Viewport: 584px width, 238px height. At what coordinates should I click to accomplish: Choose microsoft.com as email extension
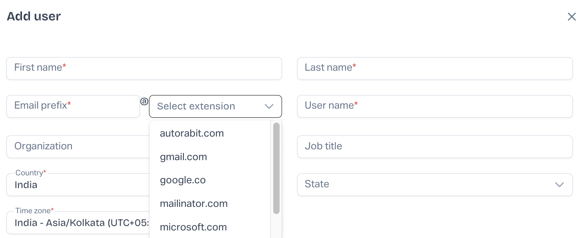[193, 227]
